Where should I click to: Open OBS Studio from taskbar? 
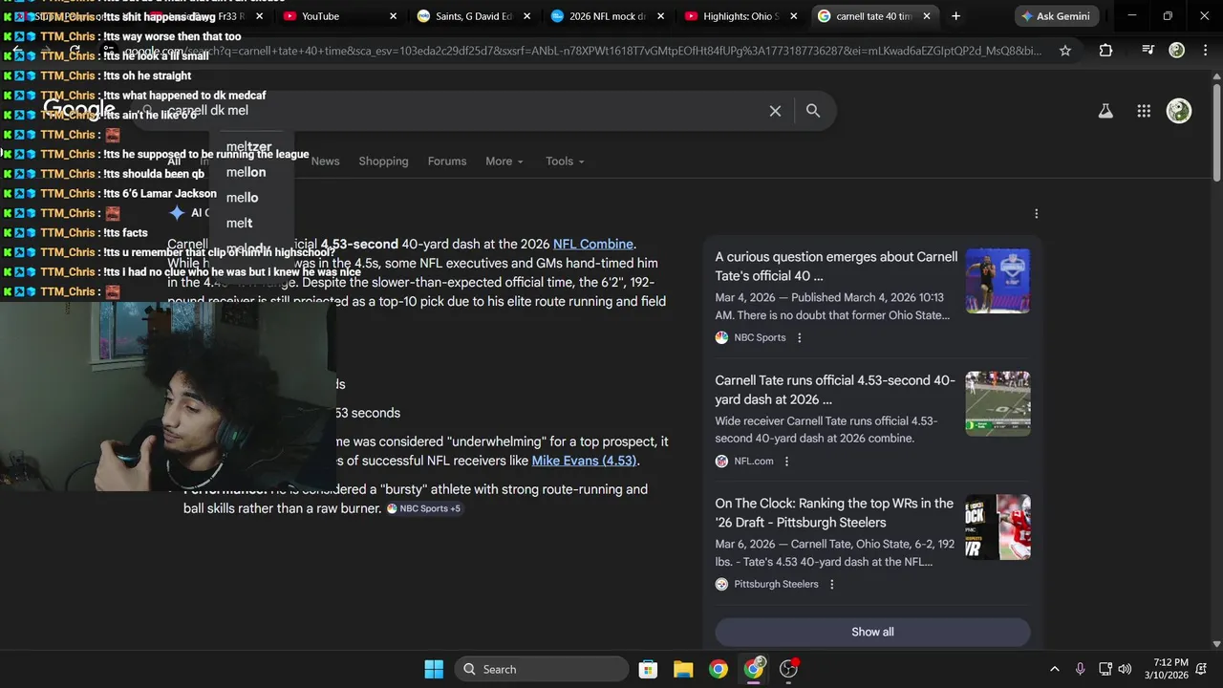789,669
